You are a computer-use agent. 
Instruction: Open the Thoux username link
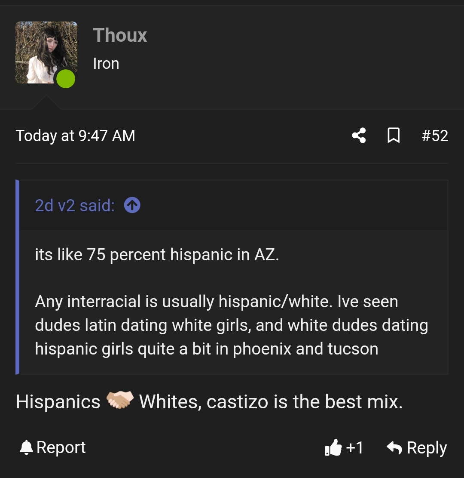[120, 35]
